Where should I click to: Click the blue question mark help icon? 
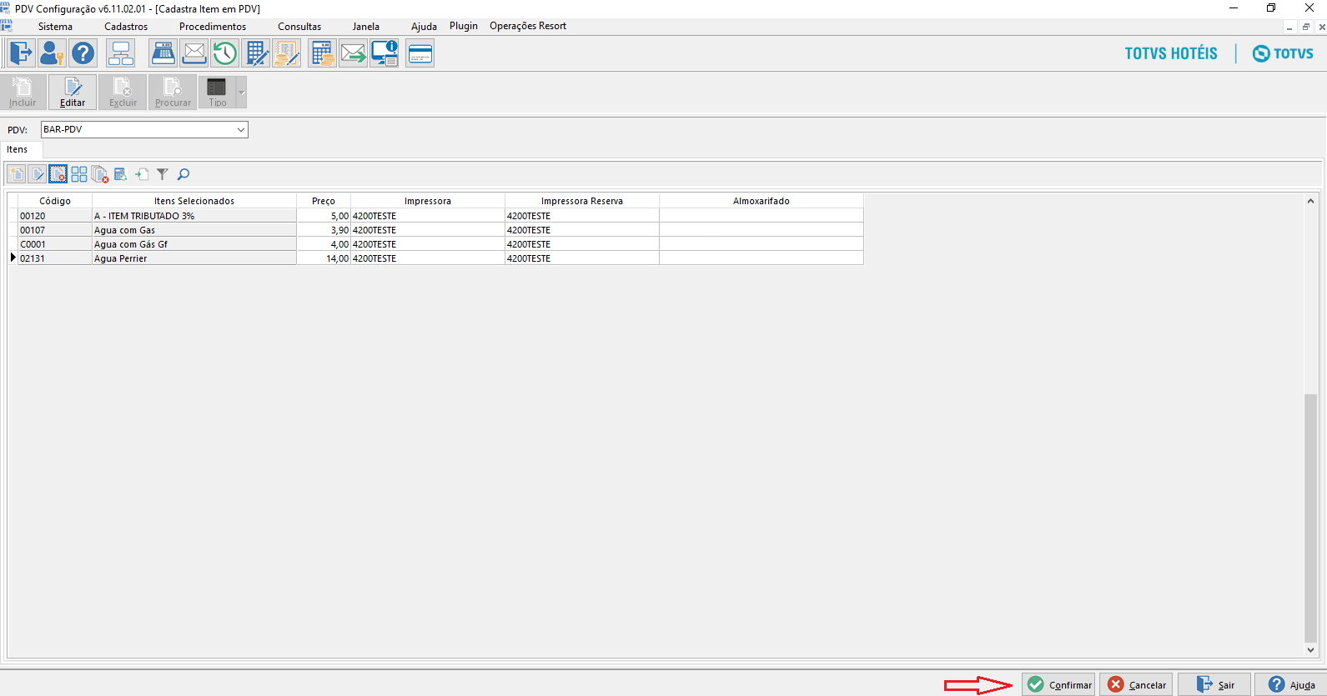tap(83, 53)
